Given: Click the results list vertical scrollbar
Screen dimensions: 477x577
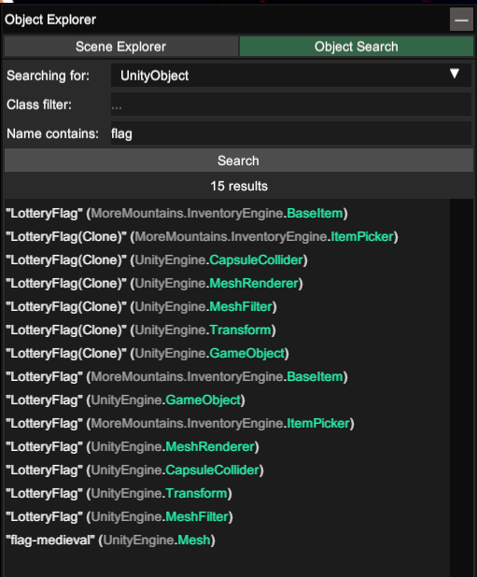Looking at the screenshot, I should coord(461,387).
